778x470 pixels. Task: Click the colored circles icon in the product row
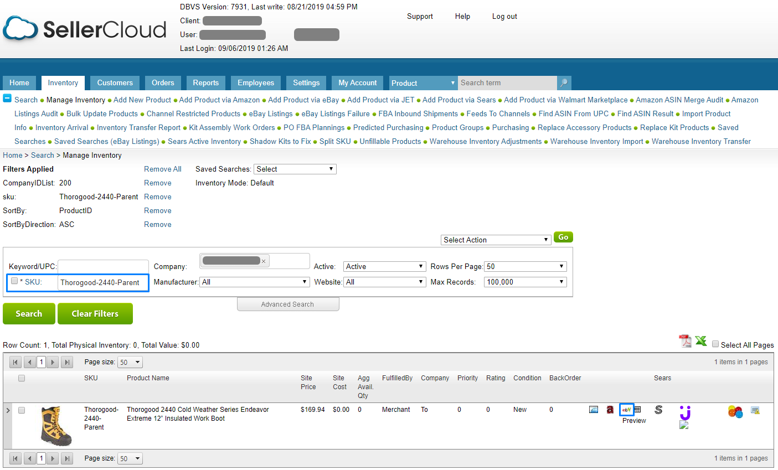click(x=735, y=412)
